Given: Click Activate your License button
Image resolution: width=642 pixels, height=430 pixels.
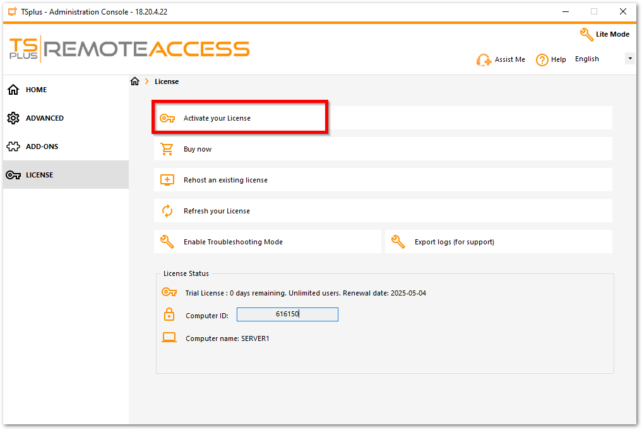Looking at the screenshot, I should pyautogui.click(x=217, y=118).
